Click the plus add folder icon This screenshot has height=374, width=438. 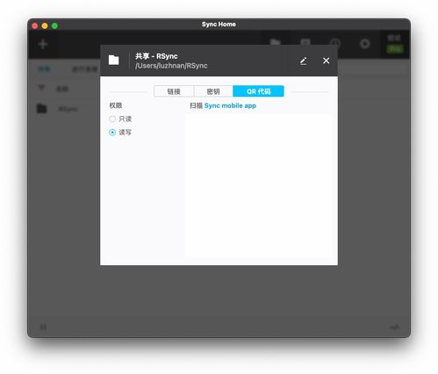(x=43, y=44)
